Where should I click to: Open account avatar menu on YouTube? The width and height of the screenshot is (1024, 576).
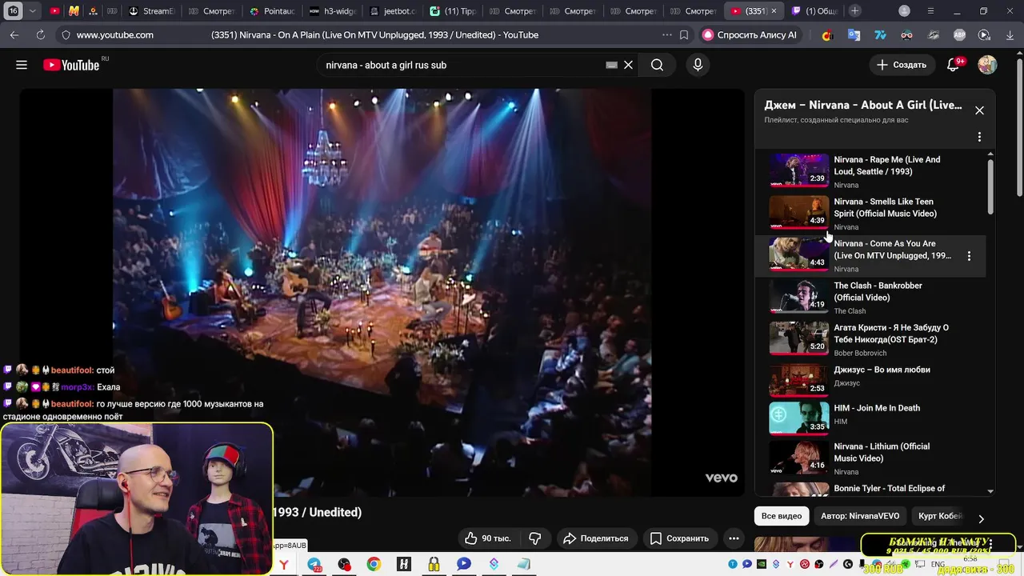987,65
